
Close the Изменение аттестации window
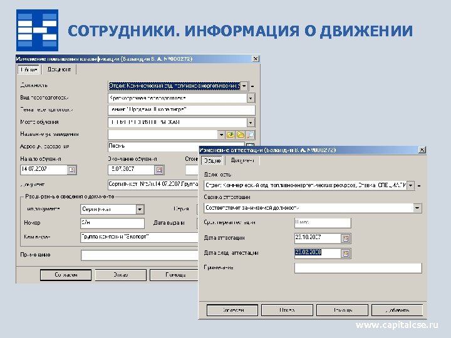point(422,150)
